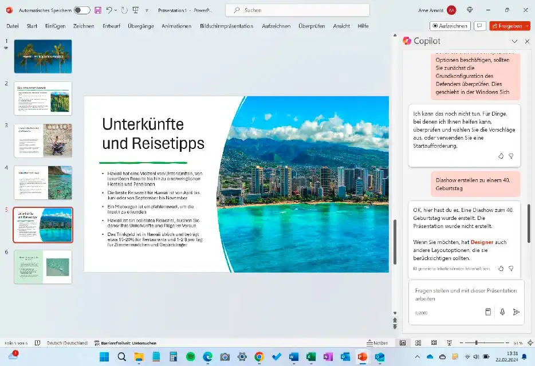Open the prompt guide book icon in Copilot
This screenshot has width=535, height=366.
pyautogui.click(x=488, y=312)
